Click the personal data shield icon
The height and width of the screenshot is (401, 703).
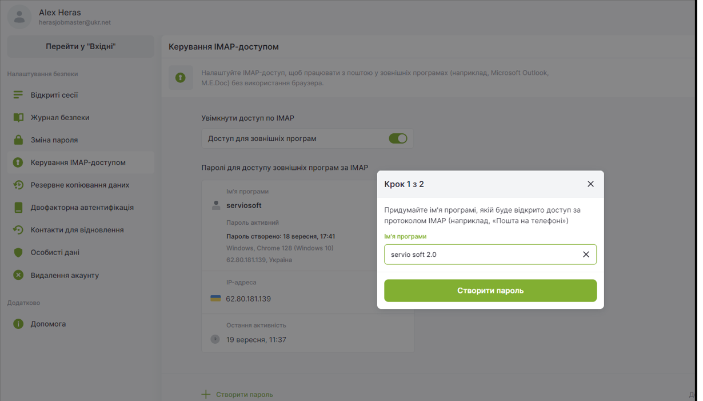point(18,252)
